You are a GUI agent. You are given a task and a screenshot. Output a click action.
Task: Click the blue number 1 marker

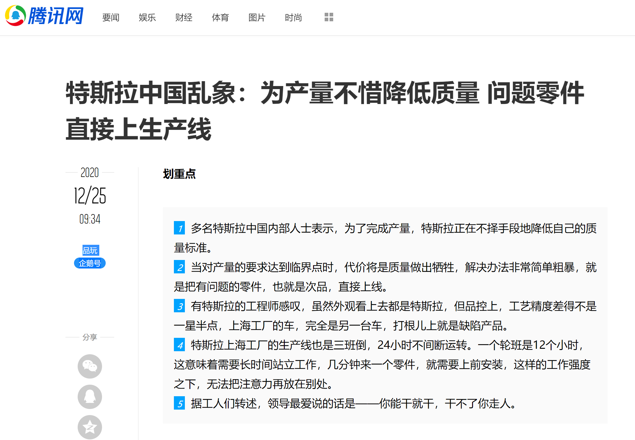click(179, 228)
